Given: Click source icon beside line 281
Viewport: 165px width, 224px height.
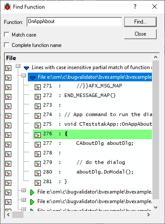Looking at the screenshot, I should [x=38, y=183].
